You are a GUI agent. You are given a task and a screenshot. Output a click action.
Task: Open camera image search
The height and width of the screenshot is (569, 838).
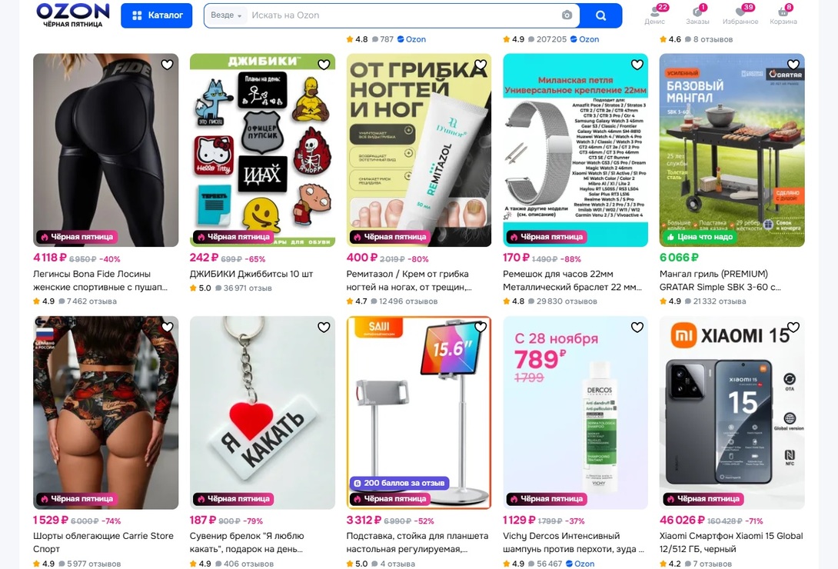point(567,15)
